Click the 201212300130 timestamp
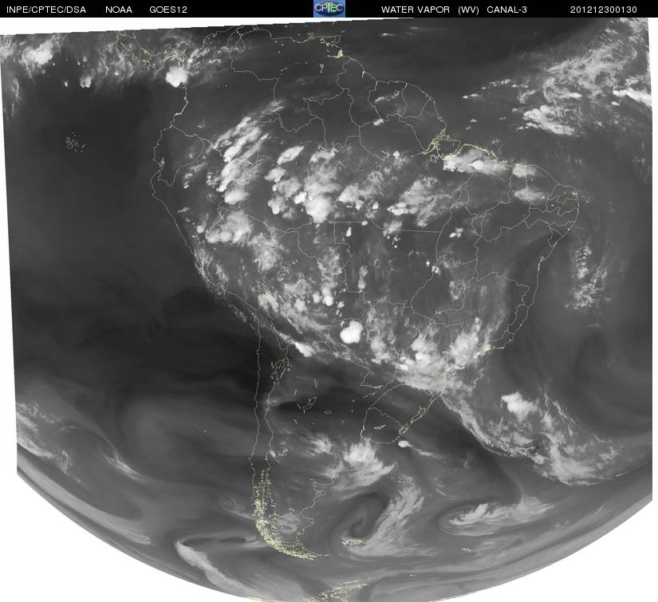The image size is (658, 602). point(604,10)
